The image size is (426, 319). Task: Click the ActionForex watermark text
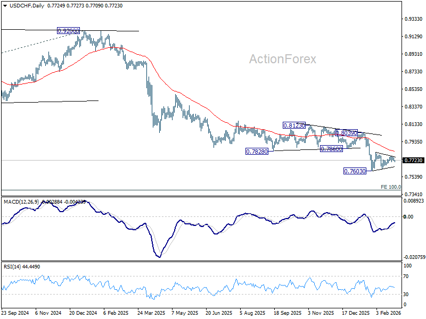pyautogui.click(x=283, y=59)
